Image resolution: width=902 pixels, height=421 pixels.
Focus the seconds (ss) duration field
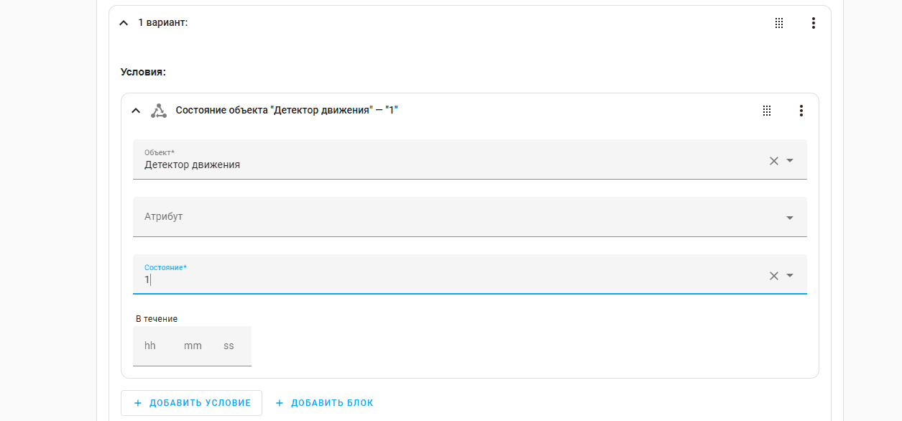229,346
